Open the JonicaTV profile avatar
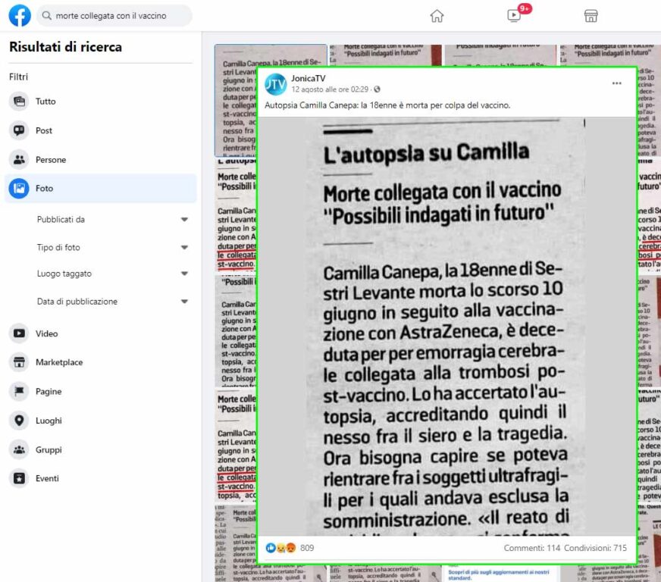The width and height of the screenshot is (661, 582). [275, 84]
